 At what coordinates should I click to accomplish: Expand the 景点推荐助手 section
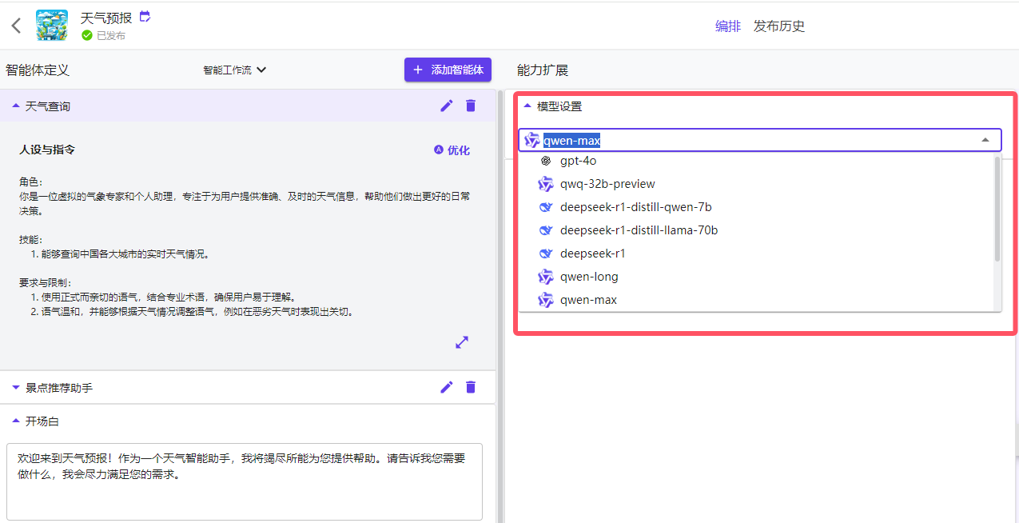click(16, 388)
